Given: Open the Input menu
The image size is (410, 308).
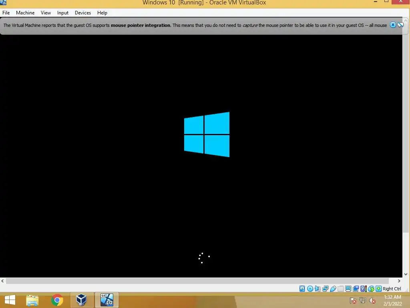Looking at the screenshot, I should [x=63, y=13].
